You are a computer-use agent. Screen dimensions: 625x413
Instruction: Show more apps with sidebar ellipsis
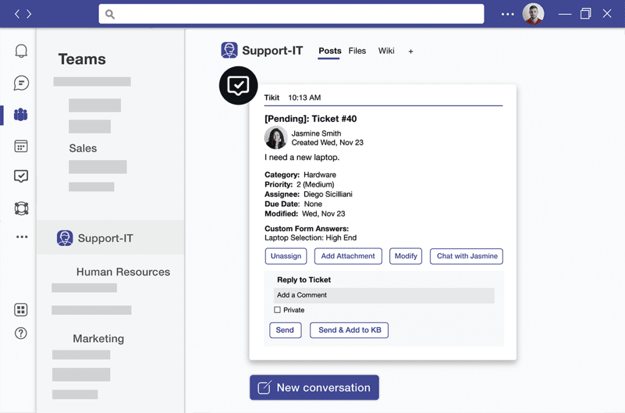22,237
